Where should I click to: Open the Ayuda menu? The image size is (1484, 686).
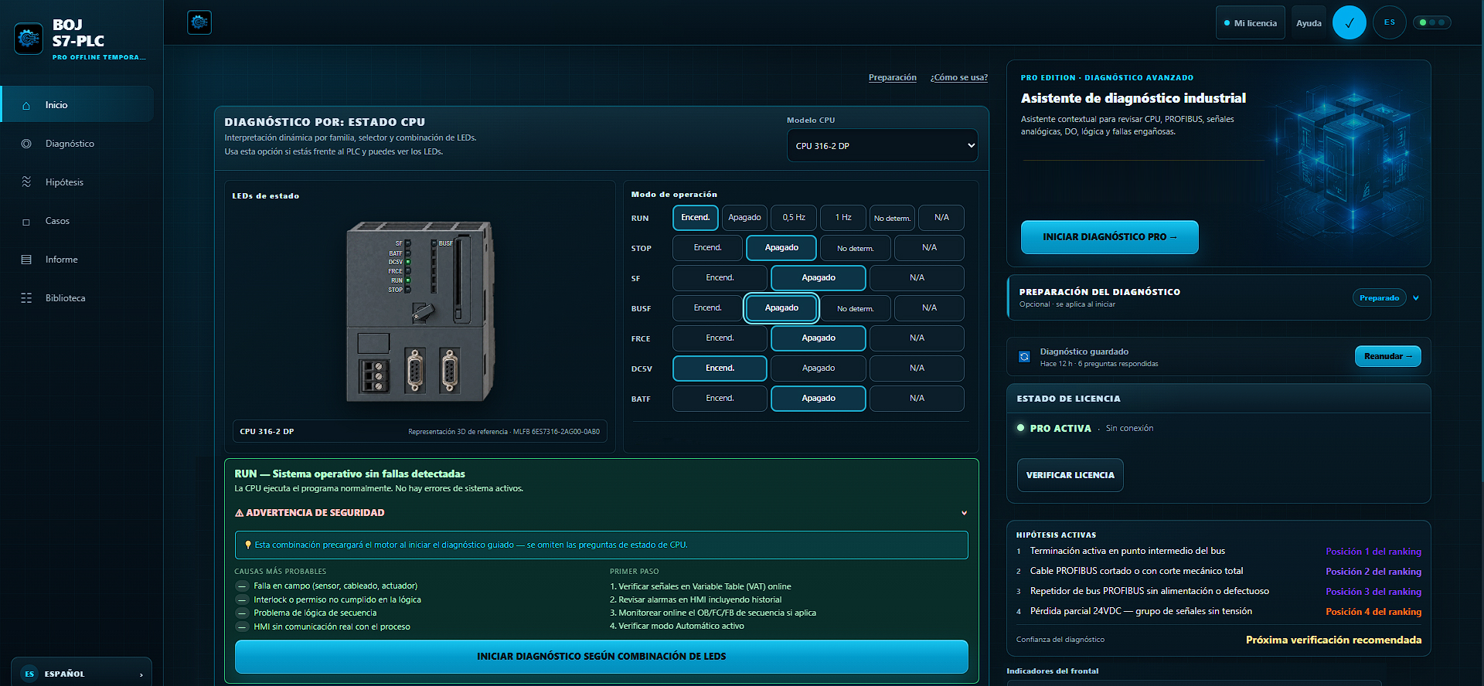click(x=1309, y=23)
